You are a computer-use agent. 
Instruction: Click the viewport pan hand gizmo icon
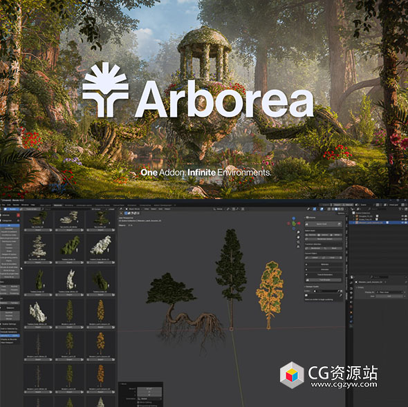tap(298, 237)
